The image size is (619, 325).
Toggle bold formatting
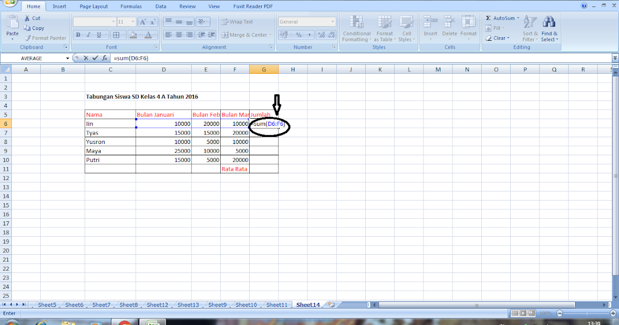click(78, 35)
